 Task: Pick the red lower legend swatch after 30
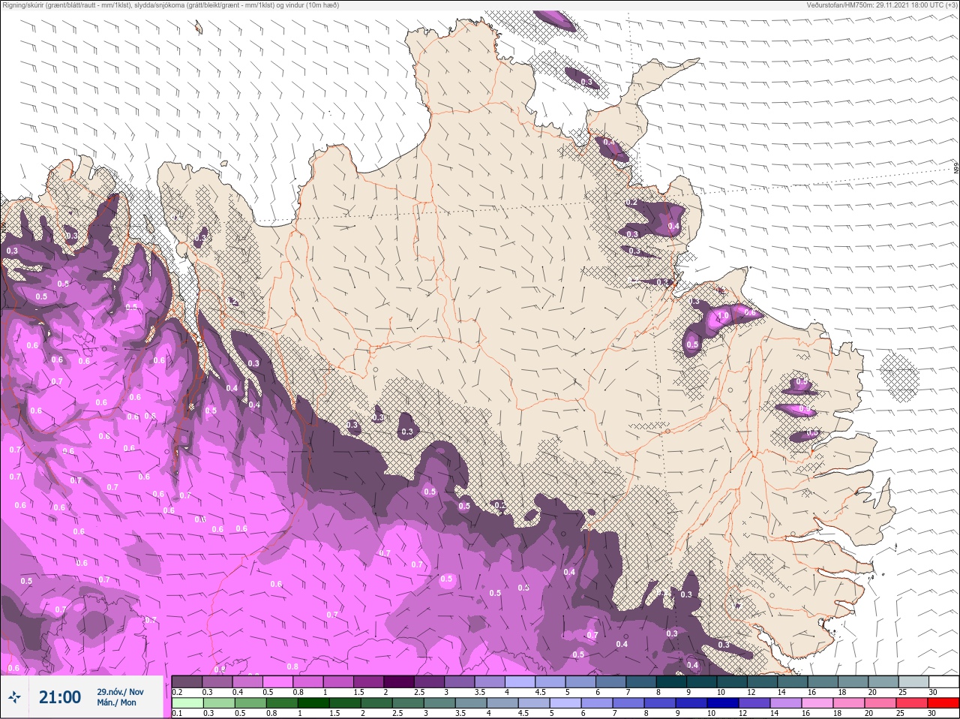[943, 702]
